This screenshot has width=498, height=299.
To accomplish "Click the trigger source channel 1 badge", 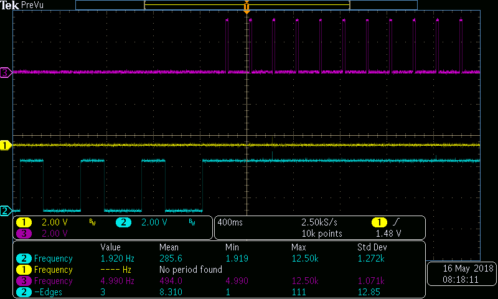I will [379, 222].
